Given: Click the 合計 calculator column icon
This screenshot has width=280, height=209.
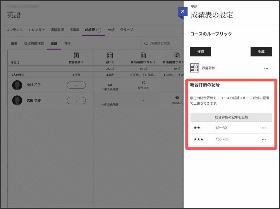Looking at the screenshot, I should pos(110,55).
